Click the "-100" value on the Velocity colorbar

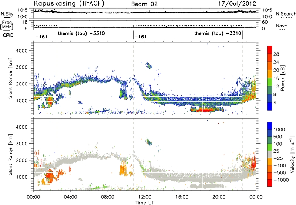(x=280, y=165)
